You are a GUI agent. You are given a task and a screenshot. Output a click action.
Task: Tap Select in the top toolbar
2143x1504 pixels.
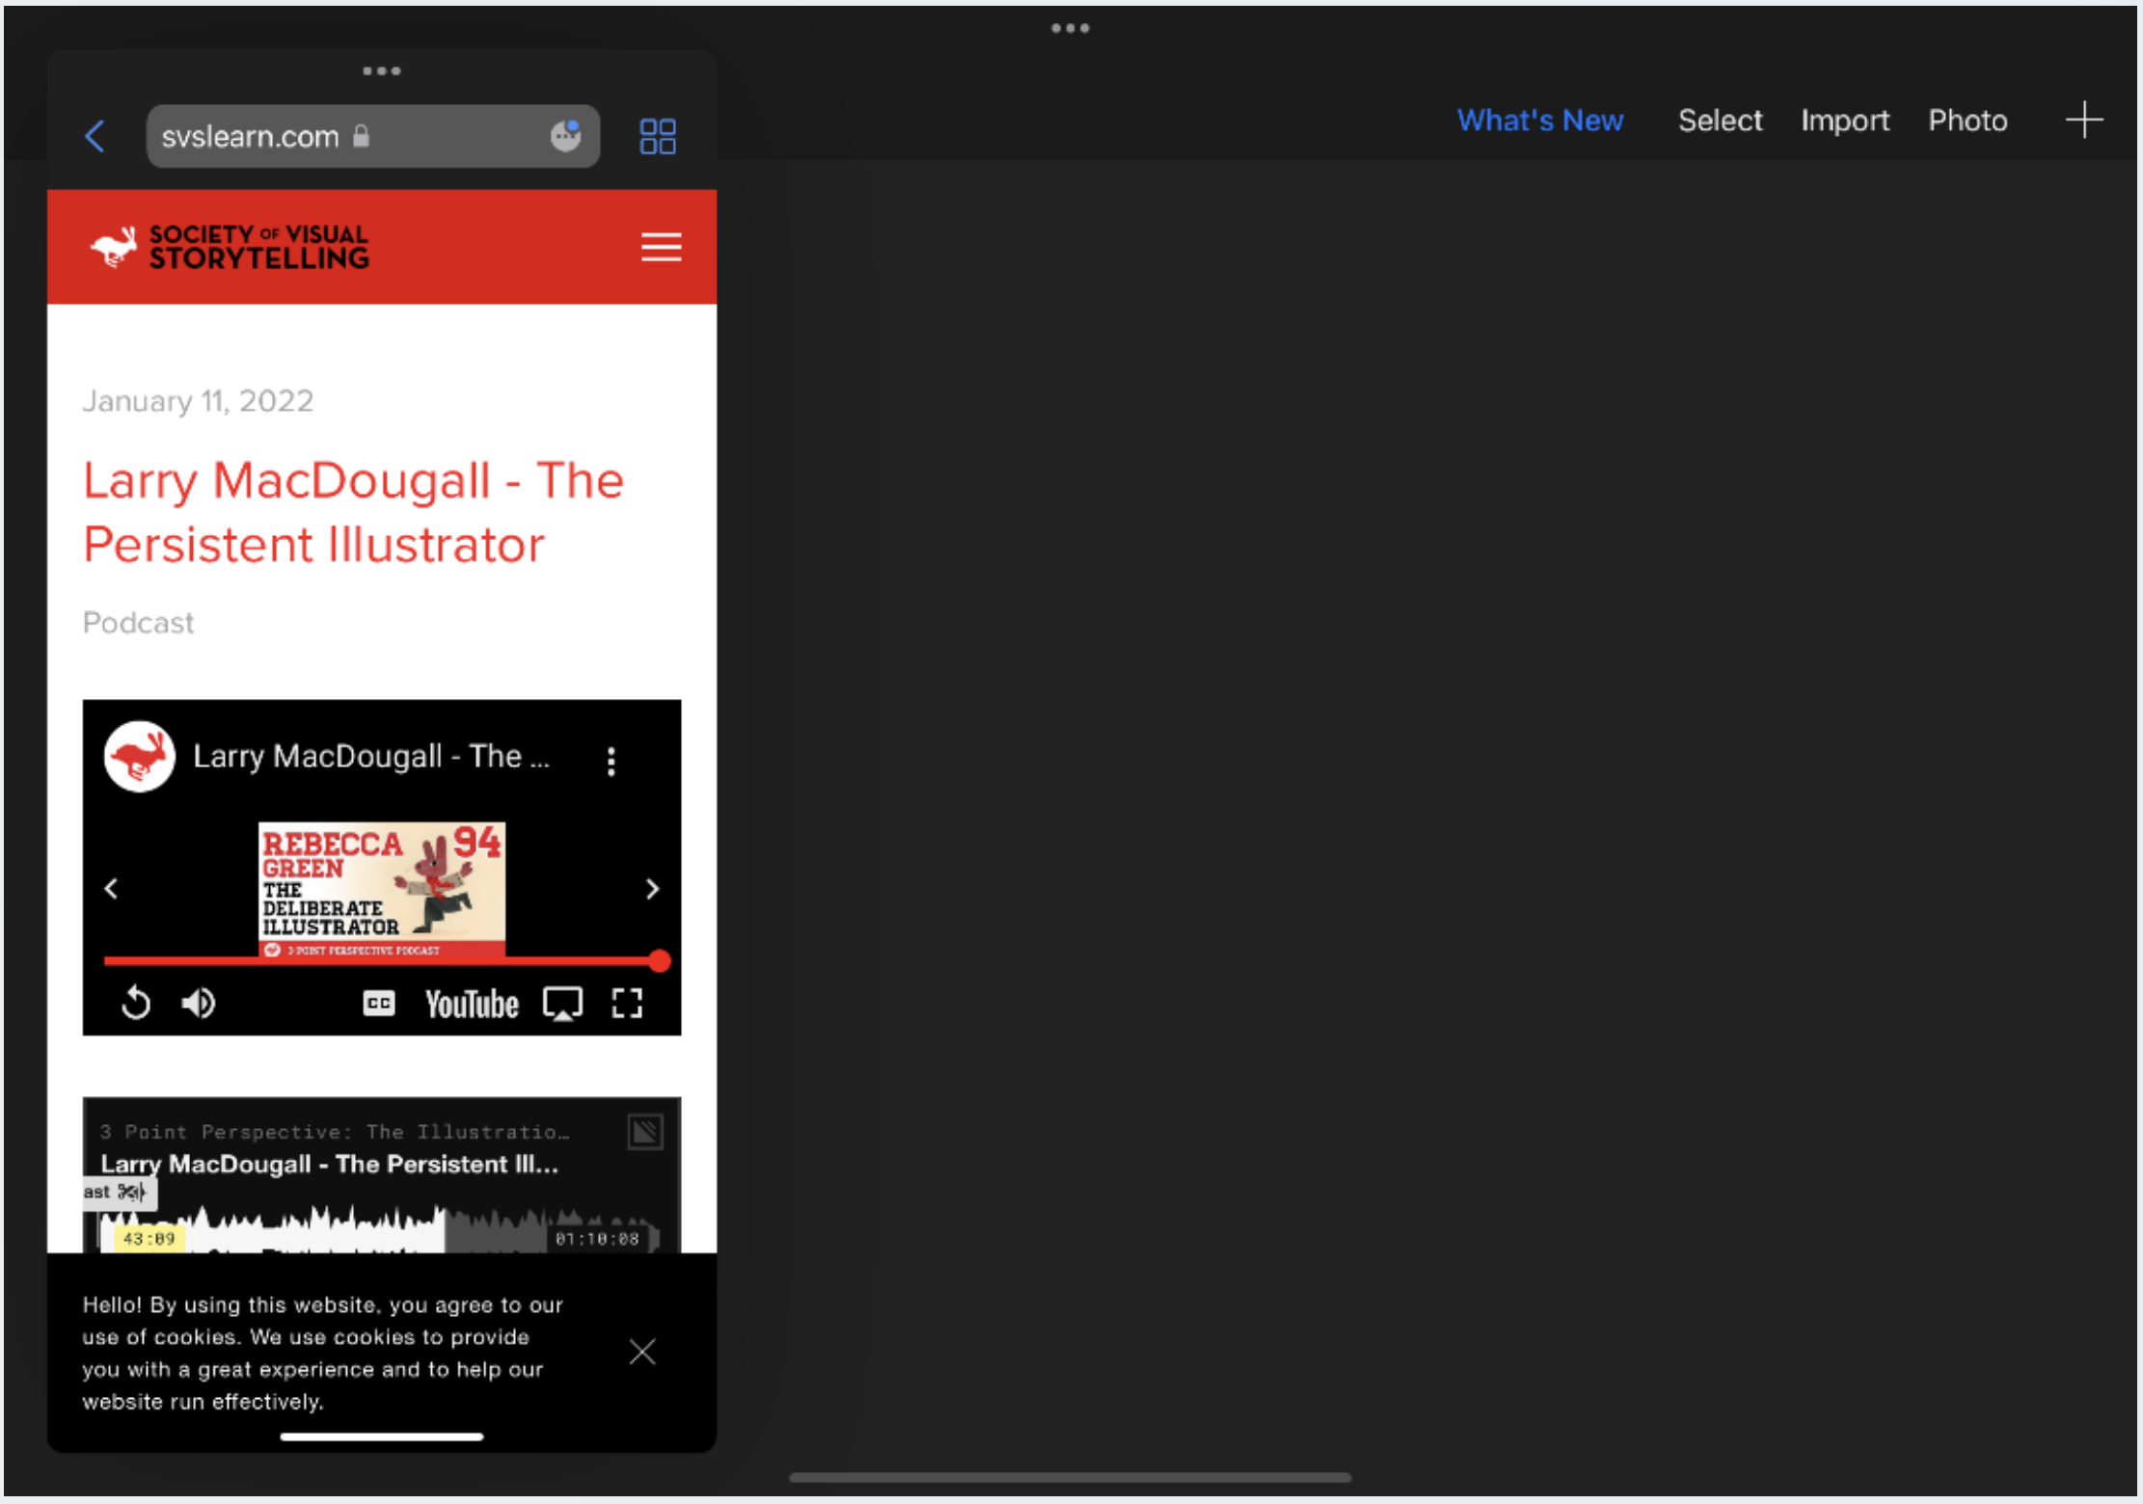(1720, 121)
